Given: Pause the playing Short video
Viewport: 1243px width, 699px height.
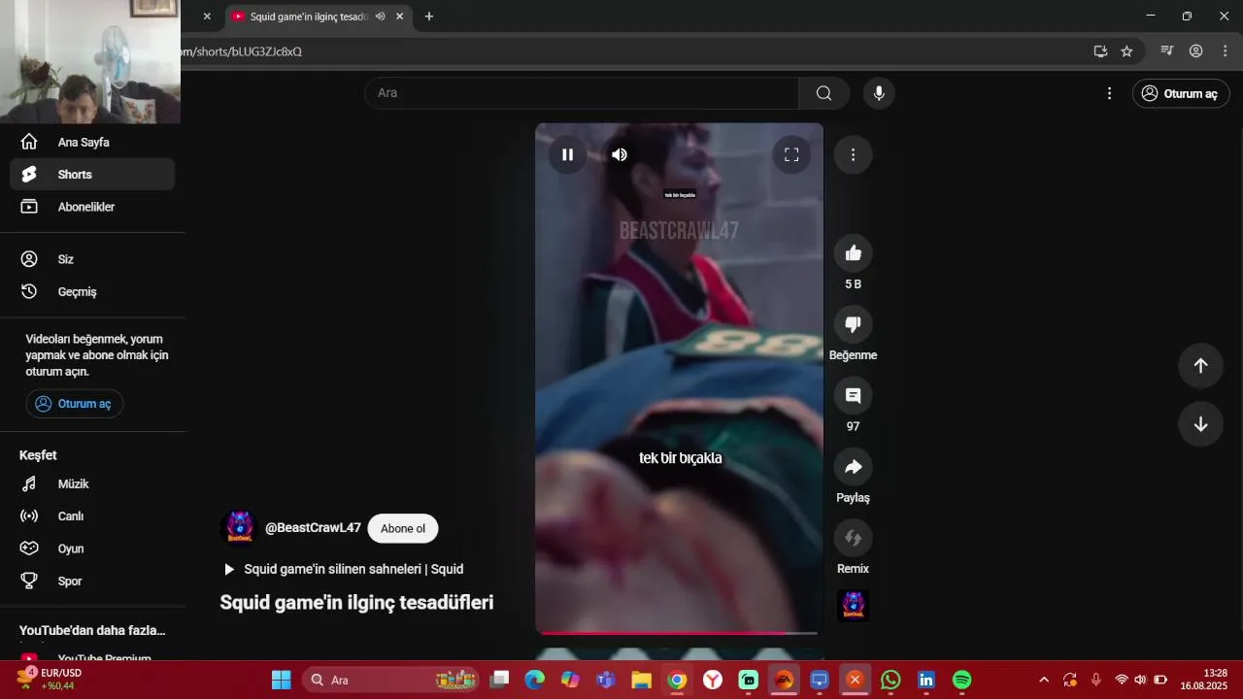Looking at the screenshot, I should (568, 154).
